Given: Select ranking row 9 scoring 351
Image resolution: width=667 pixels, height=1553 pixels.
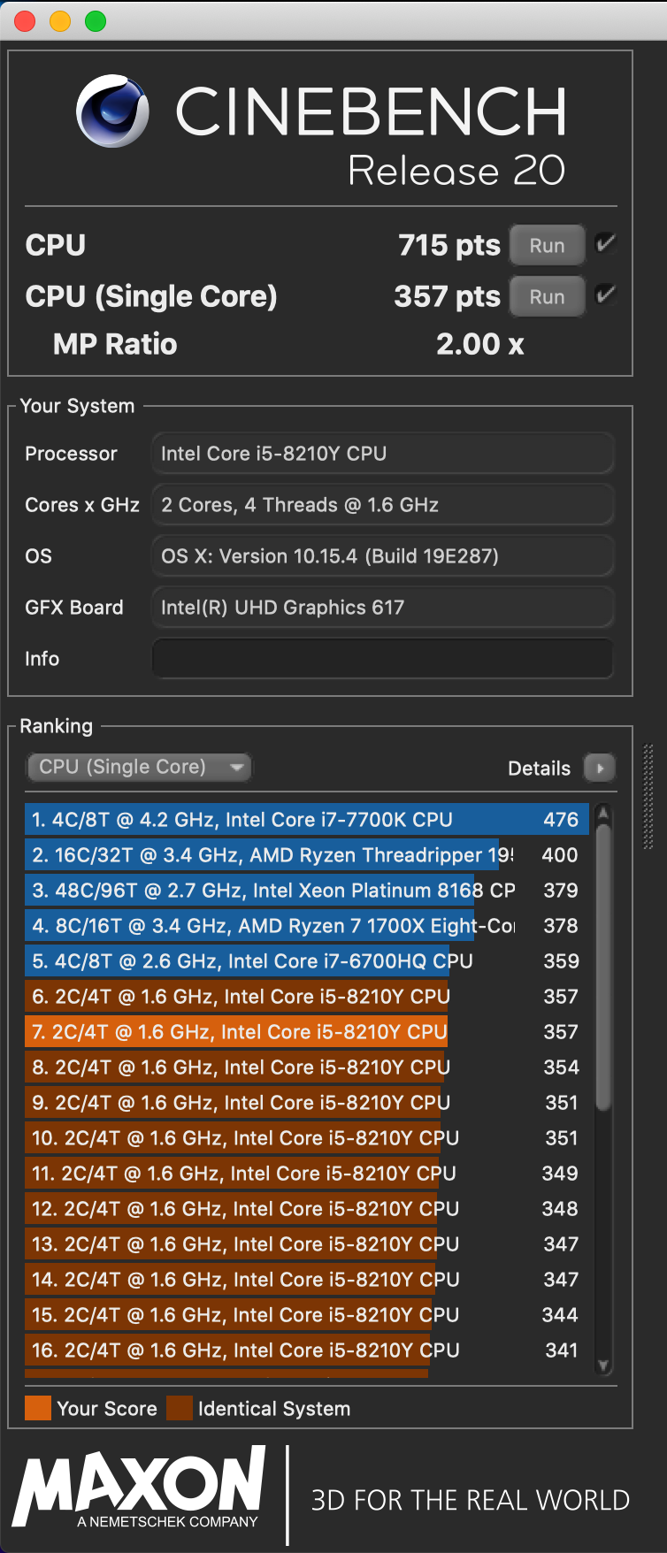Looking at the screenshot, I should point(306,1103).
